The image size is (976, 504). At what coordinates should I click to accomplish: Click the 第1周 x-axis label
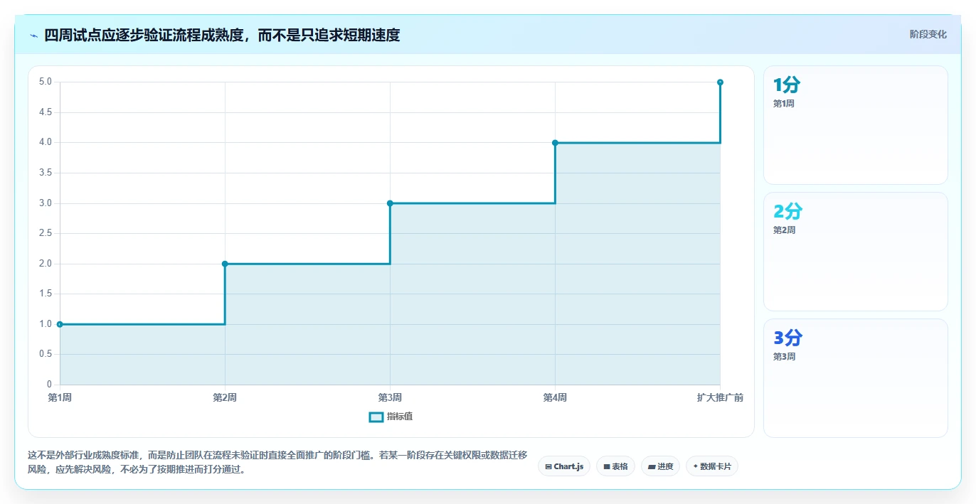60,397
